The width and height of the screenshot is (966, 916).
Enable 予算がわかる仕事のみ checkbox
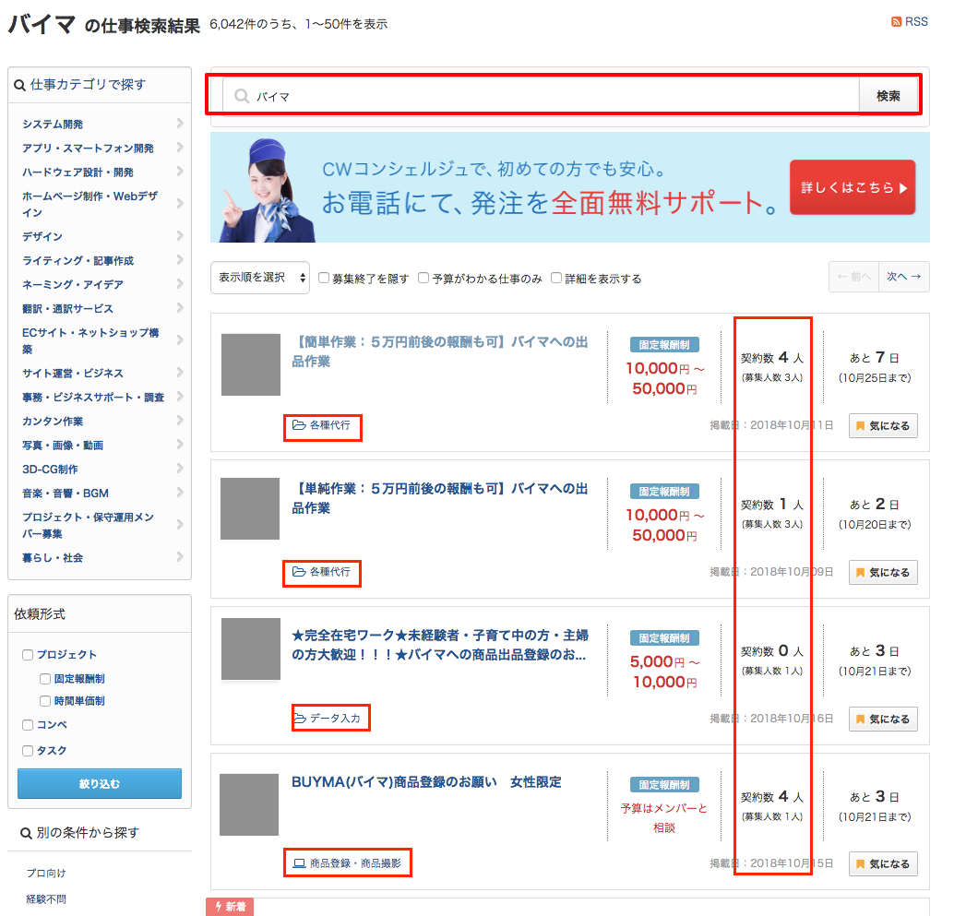(423, 278)
